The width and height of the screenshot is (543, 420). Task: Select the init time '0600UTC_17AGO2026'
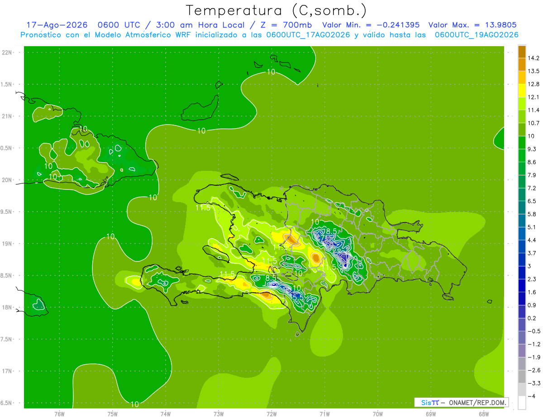(308, 35)
